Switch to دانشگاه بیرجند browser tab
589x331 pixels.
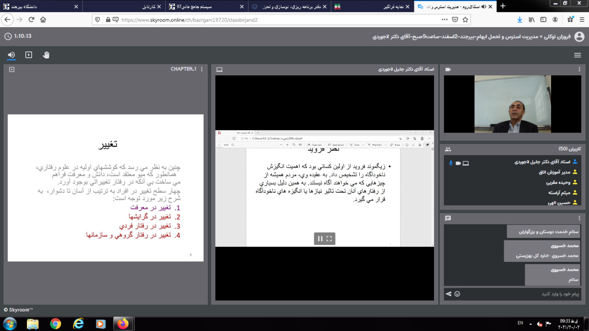[x=40, y=7]
